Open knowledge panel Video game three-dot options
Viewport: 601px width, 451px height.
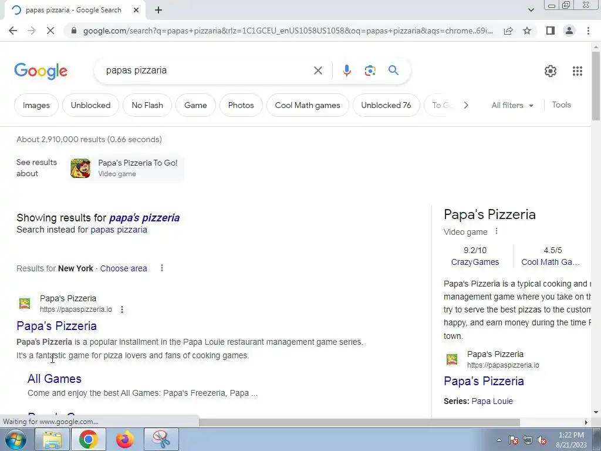[x=497, y=231]
